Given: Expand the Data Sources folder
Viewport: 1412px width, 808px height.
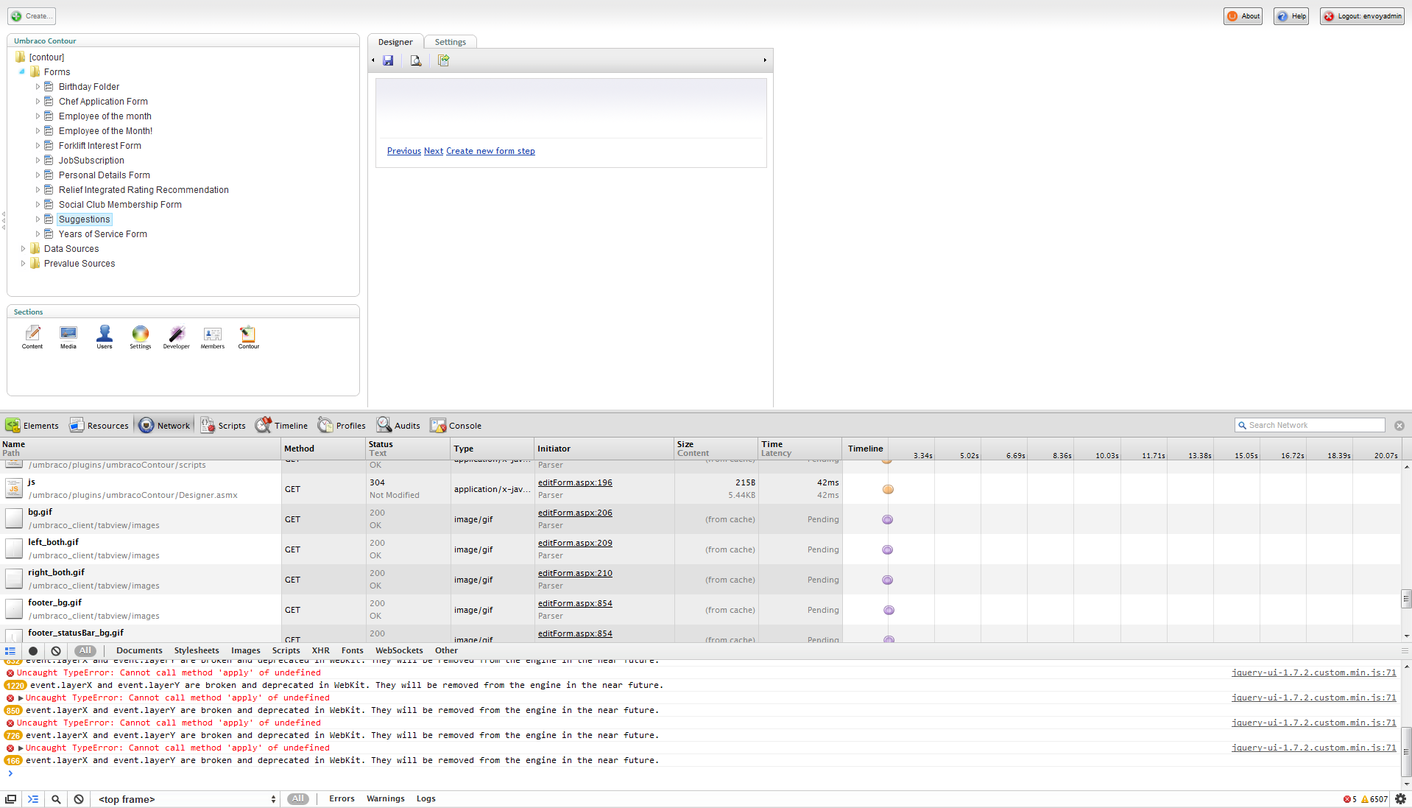Looking at the screenshot, I should click(24, 249).
